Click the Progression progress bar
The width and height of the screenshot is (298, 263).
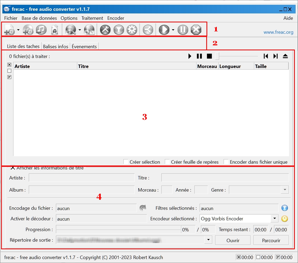118,229
